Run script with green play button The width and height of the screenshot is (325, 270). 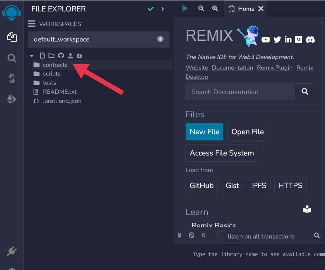(x=185, y=8)
